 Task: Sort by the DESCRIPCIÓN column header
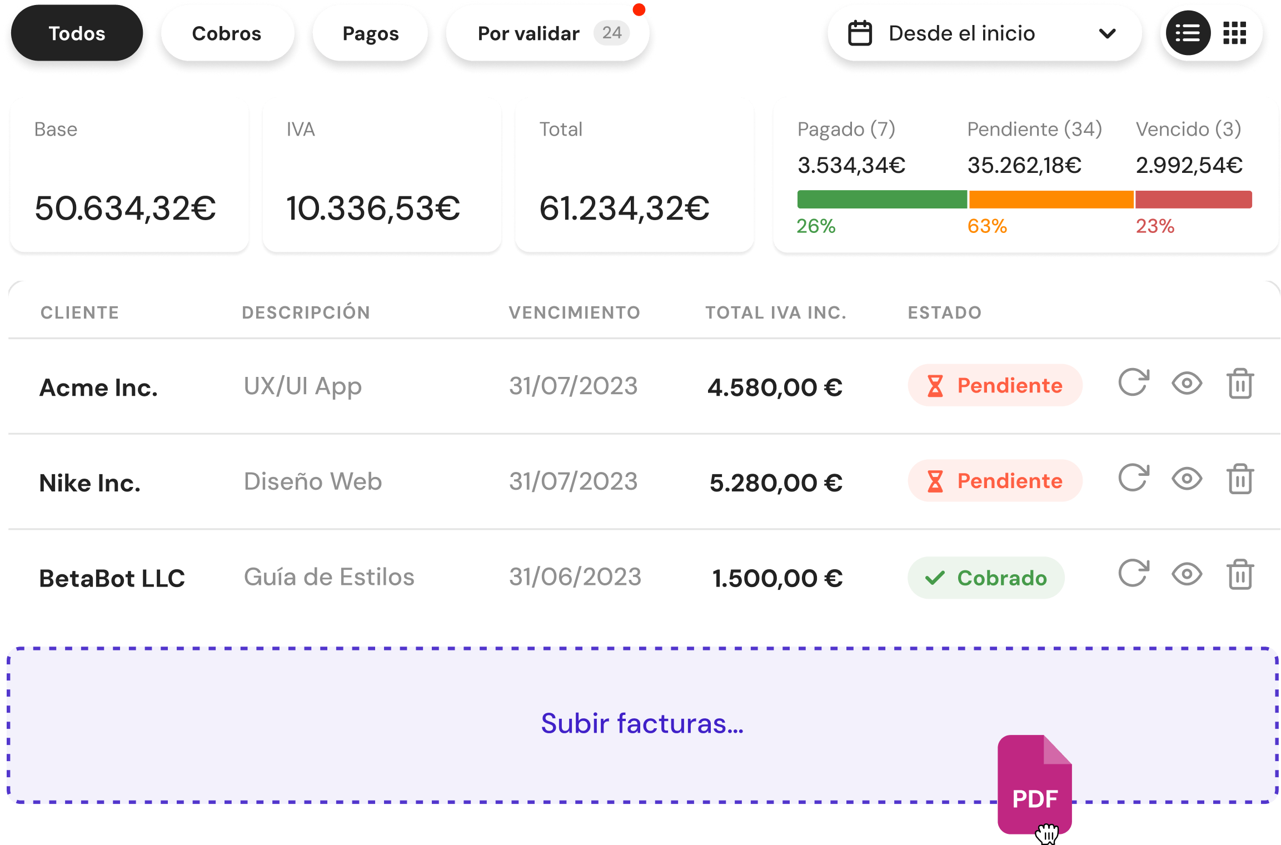[x=306, y=312]
